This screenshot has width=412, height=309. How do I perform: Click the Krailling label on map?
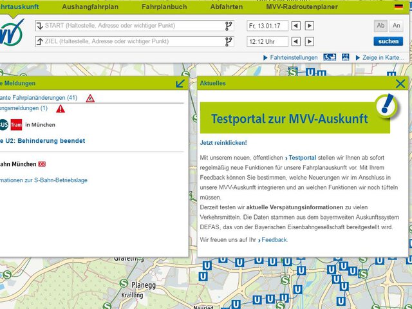click(x=132, y=295)
